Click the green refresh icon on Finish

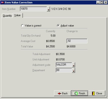click(x=76, y=93)
